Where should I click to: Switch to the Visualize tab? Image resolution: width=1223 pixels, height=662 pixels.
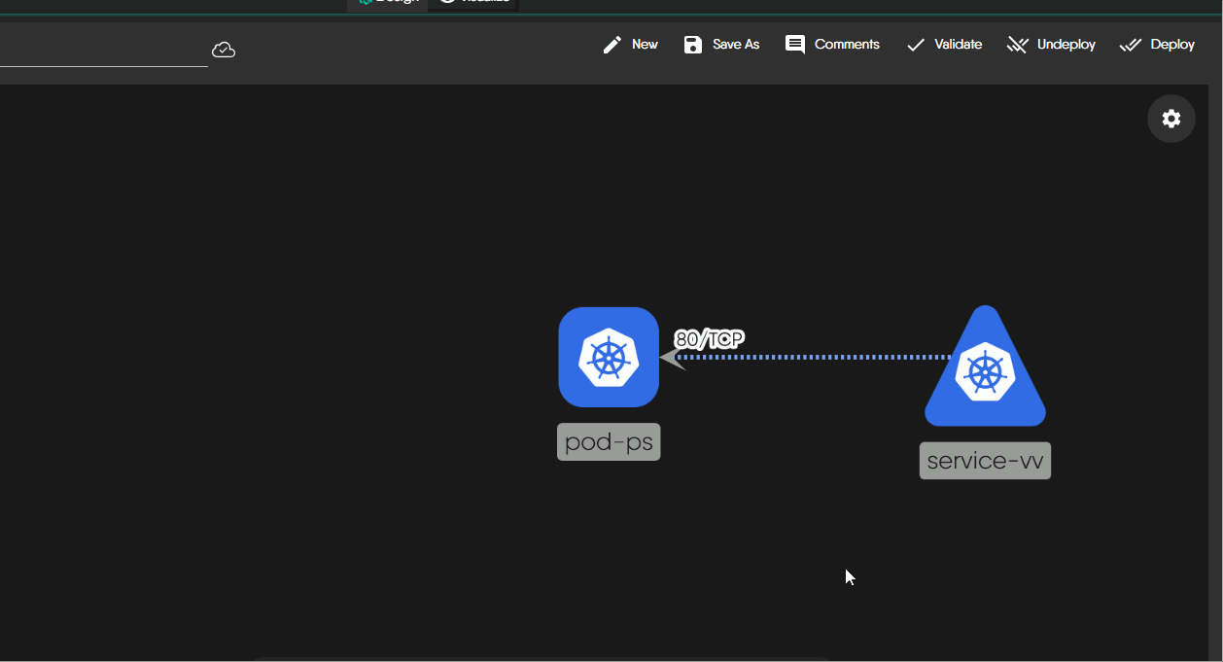[473, 1]
